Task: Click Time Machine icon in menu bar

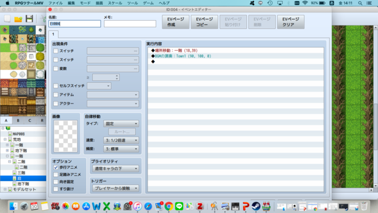Action: coord(270,3)
